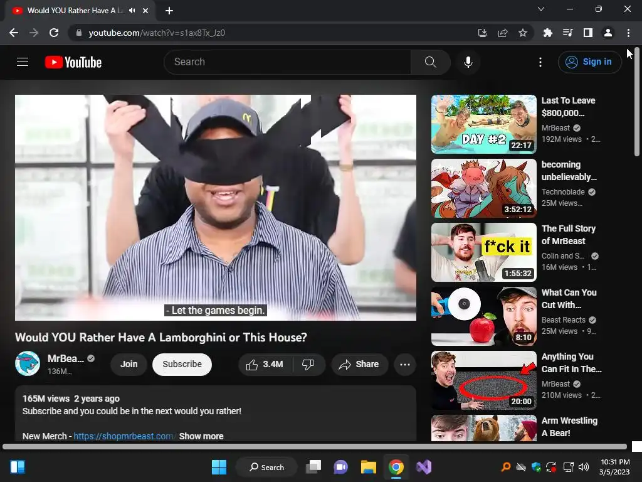This screenshot has height=482, width=642.
Task: Bookmark this tab with star
Action: [523, 33]
